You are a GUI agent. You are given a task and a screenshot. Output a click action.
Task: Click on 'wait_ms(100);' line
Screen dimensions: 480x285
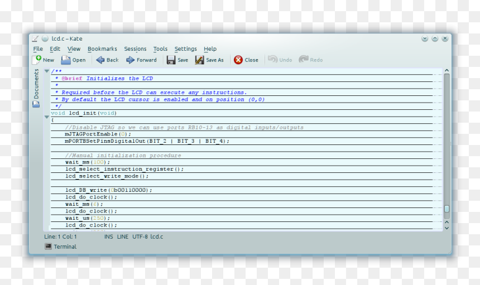point(87,162)
